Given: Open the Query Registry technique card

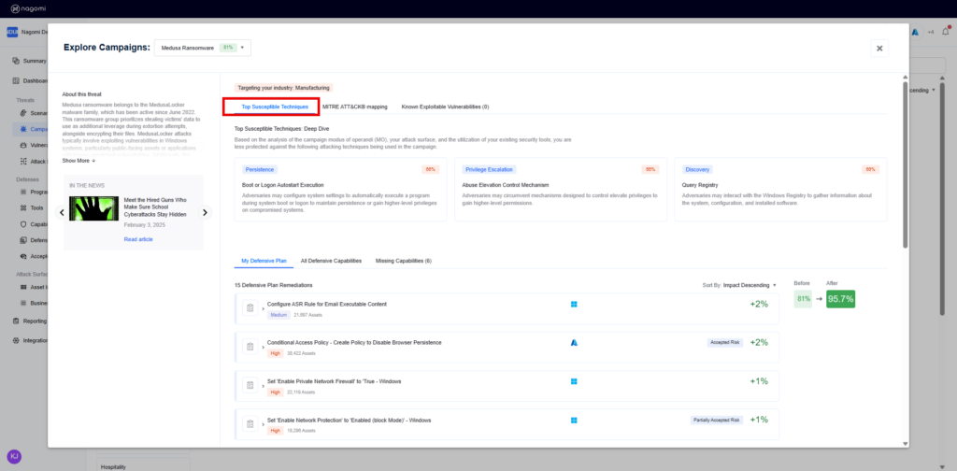Looking at the screenshot, I should (x=780, y=189).
